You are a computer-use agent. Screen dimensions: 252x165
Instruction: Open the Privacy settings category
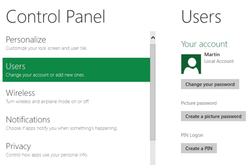pyautogui.click(x=76, y=150)
